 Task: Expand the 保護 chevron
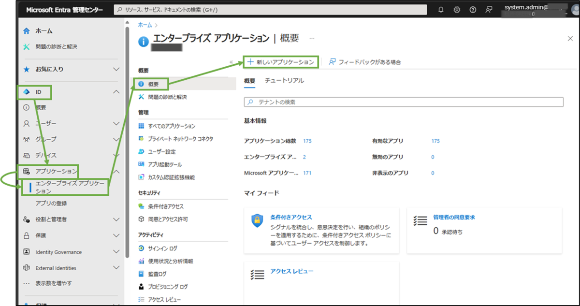tap(116, 235)
